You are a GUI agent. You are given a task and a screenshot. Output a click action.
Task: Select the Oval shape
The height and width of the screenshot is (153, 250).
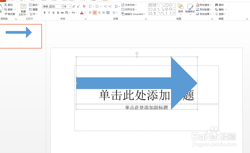(x=170, y=5)
